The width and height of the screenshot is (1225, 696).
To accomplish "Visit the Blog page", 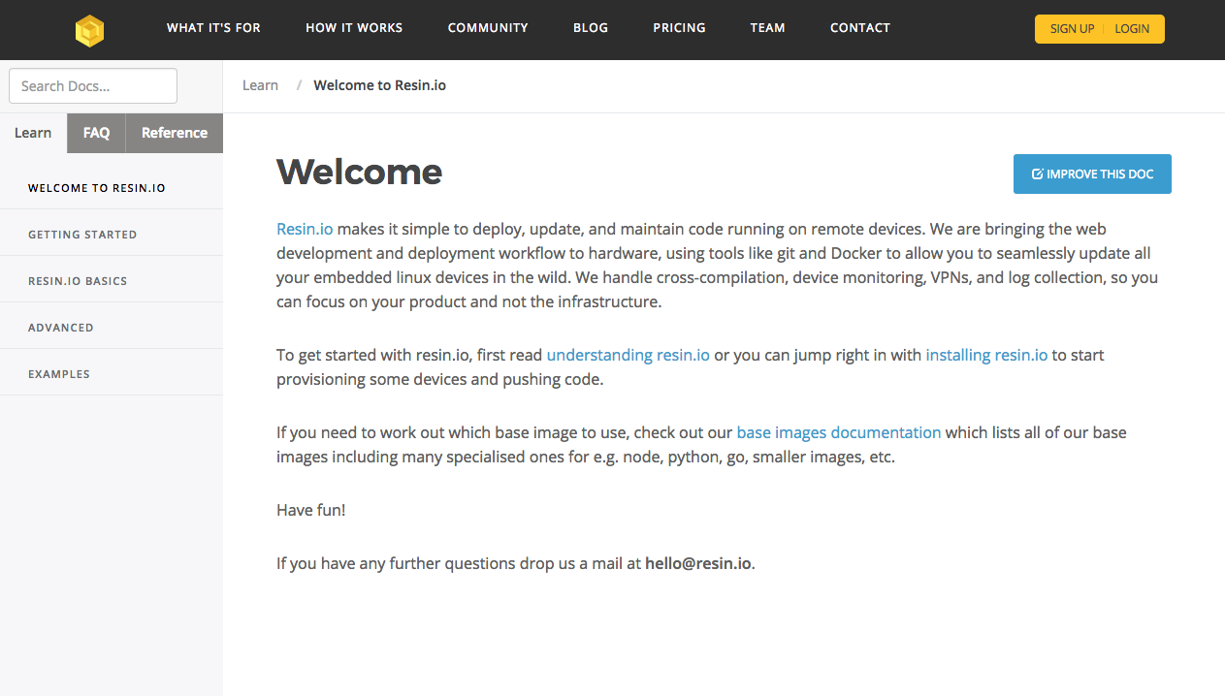I will (591, 28).
